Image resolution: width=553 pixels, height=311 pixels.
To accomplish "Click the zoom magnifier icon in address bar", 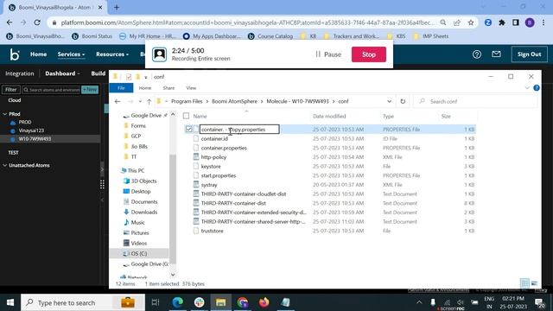I will [443, 22].
